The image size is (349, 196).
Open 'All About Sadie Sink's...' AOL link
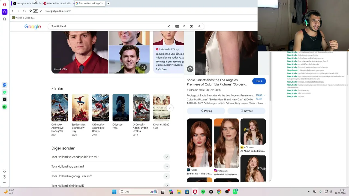point(253,151)
